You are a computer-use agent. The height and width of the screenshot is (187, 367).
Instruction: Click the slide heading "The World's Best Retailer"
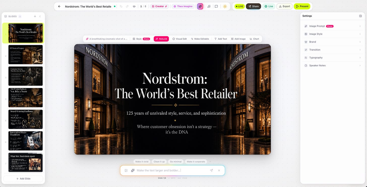click(x=176, y=93)
